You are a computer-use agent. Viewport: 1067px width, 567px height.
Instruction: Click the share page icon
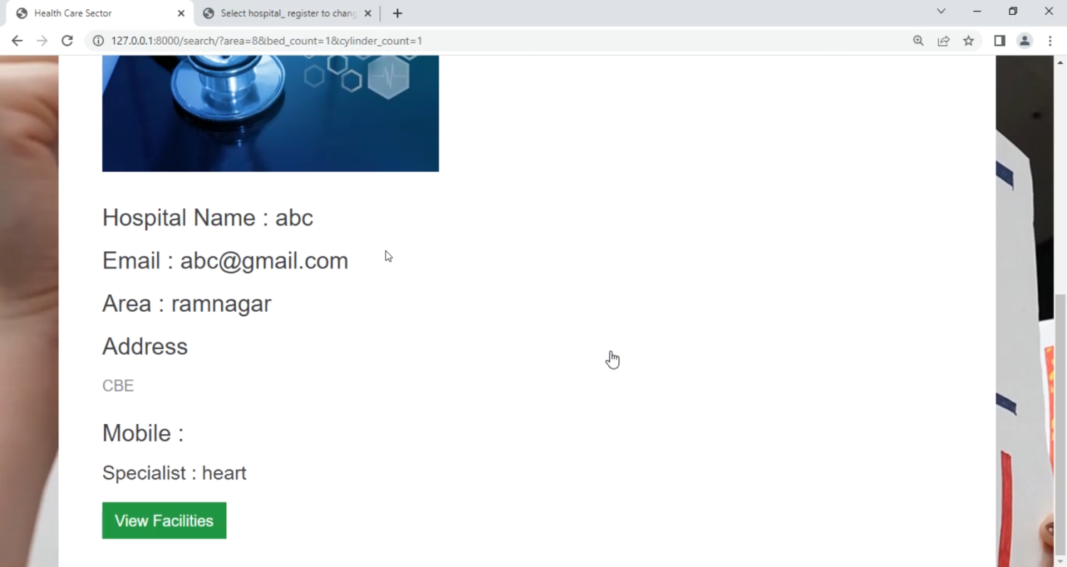click(x=943, y=40)
